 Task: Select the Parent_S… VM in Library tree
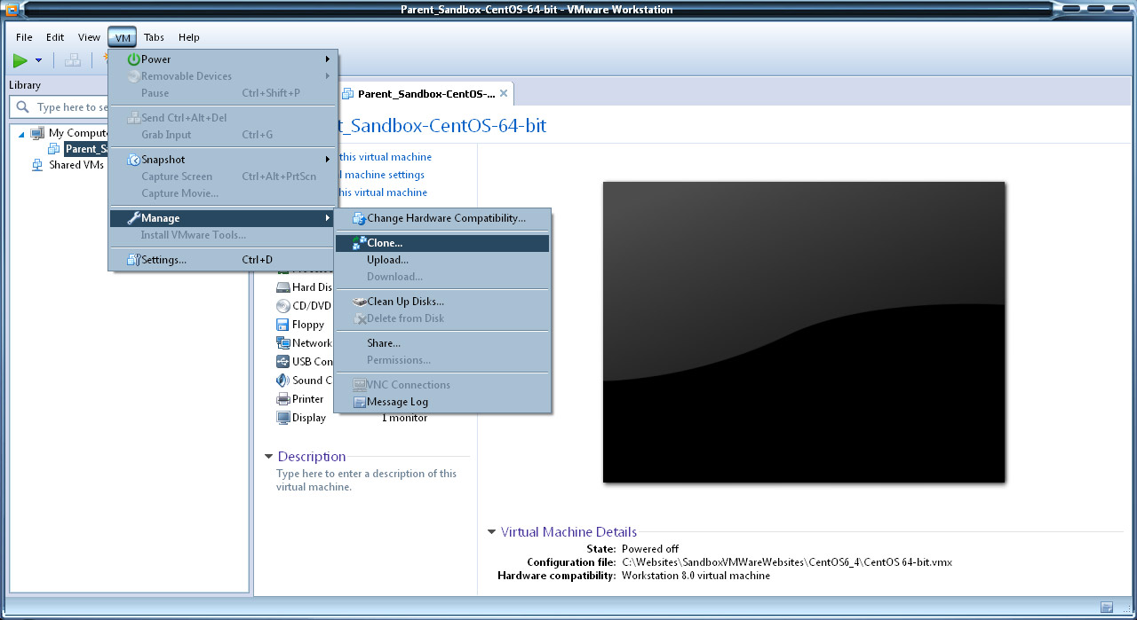[86, 149]
